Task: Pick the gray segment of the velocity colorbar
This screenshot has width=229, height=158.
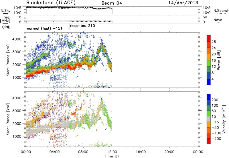Action: point(209,119)
